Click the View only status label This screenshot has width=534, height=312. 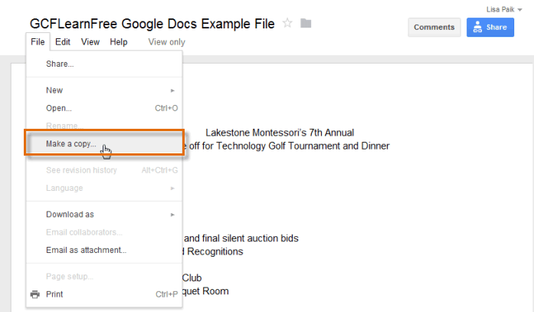pos(166,42)
